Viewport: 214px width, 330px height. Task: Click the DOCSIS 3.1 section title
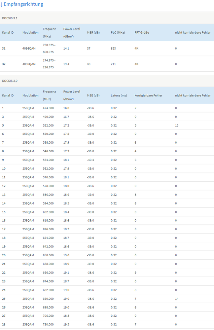(x=10, y=18)
